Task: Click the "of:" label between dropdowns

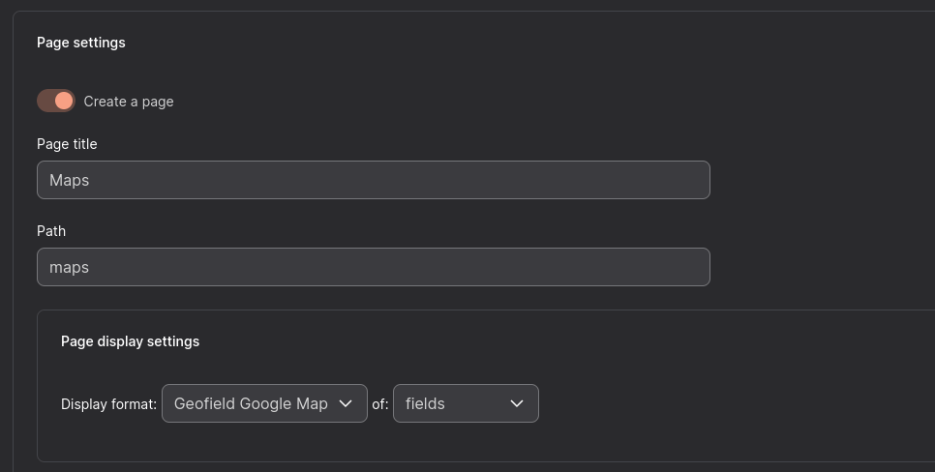Action: point(379,404)
